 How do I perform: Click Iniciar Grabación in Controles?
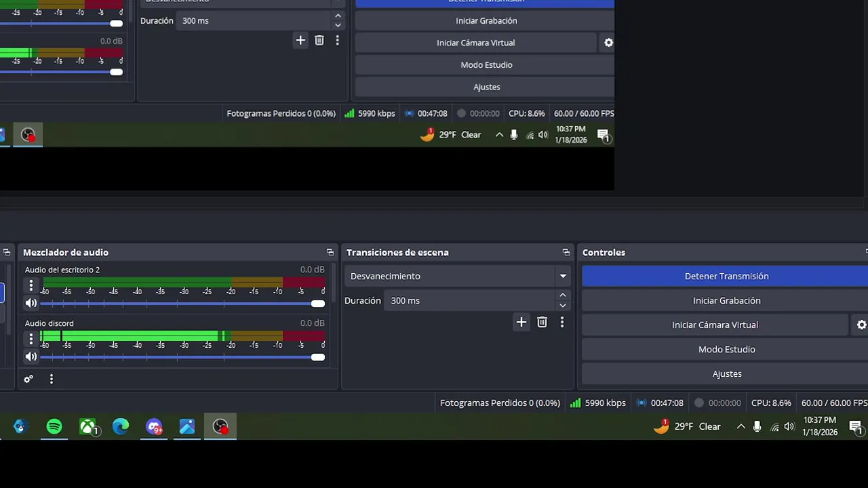click(x=726, y=300)
